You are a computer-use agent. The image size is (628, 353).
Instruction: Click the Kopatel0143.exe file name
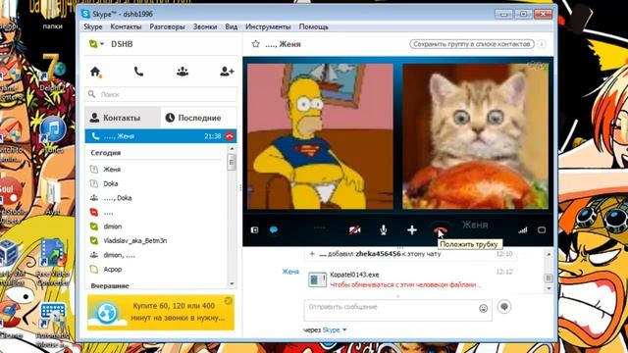pyautogui.click(x=354, y=275)
